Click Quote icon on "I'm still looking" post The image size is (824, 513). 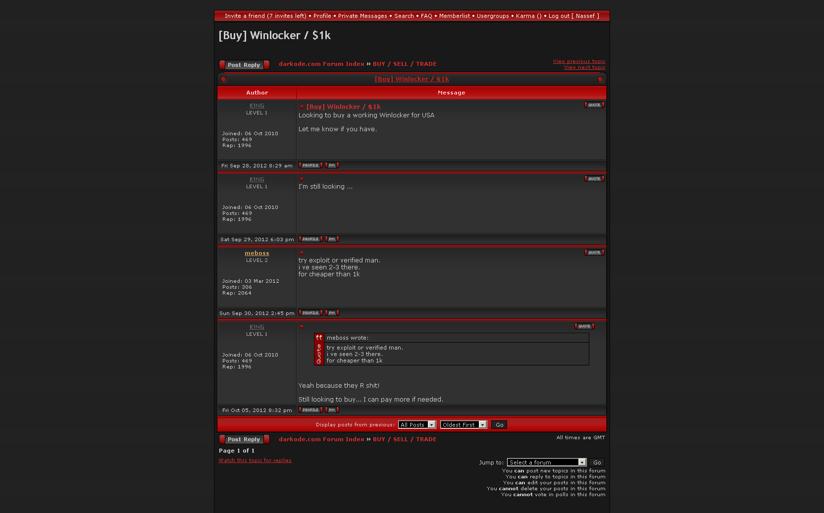click(x=594, y=179)
